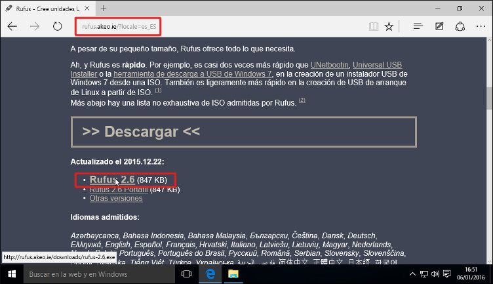Open herramienta de descarga a USB link
Viewport: 493px width, 284px height.
(193, 74)
